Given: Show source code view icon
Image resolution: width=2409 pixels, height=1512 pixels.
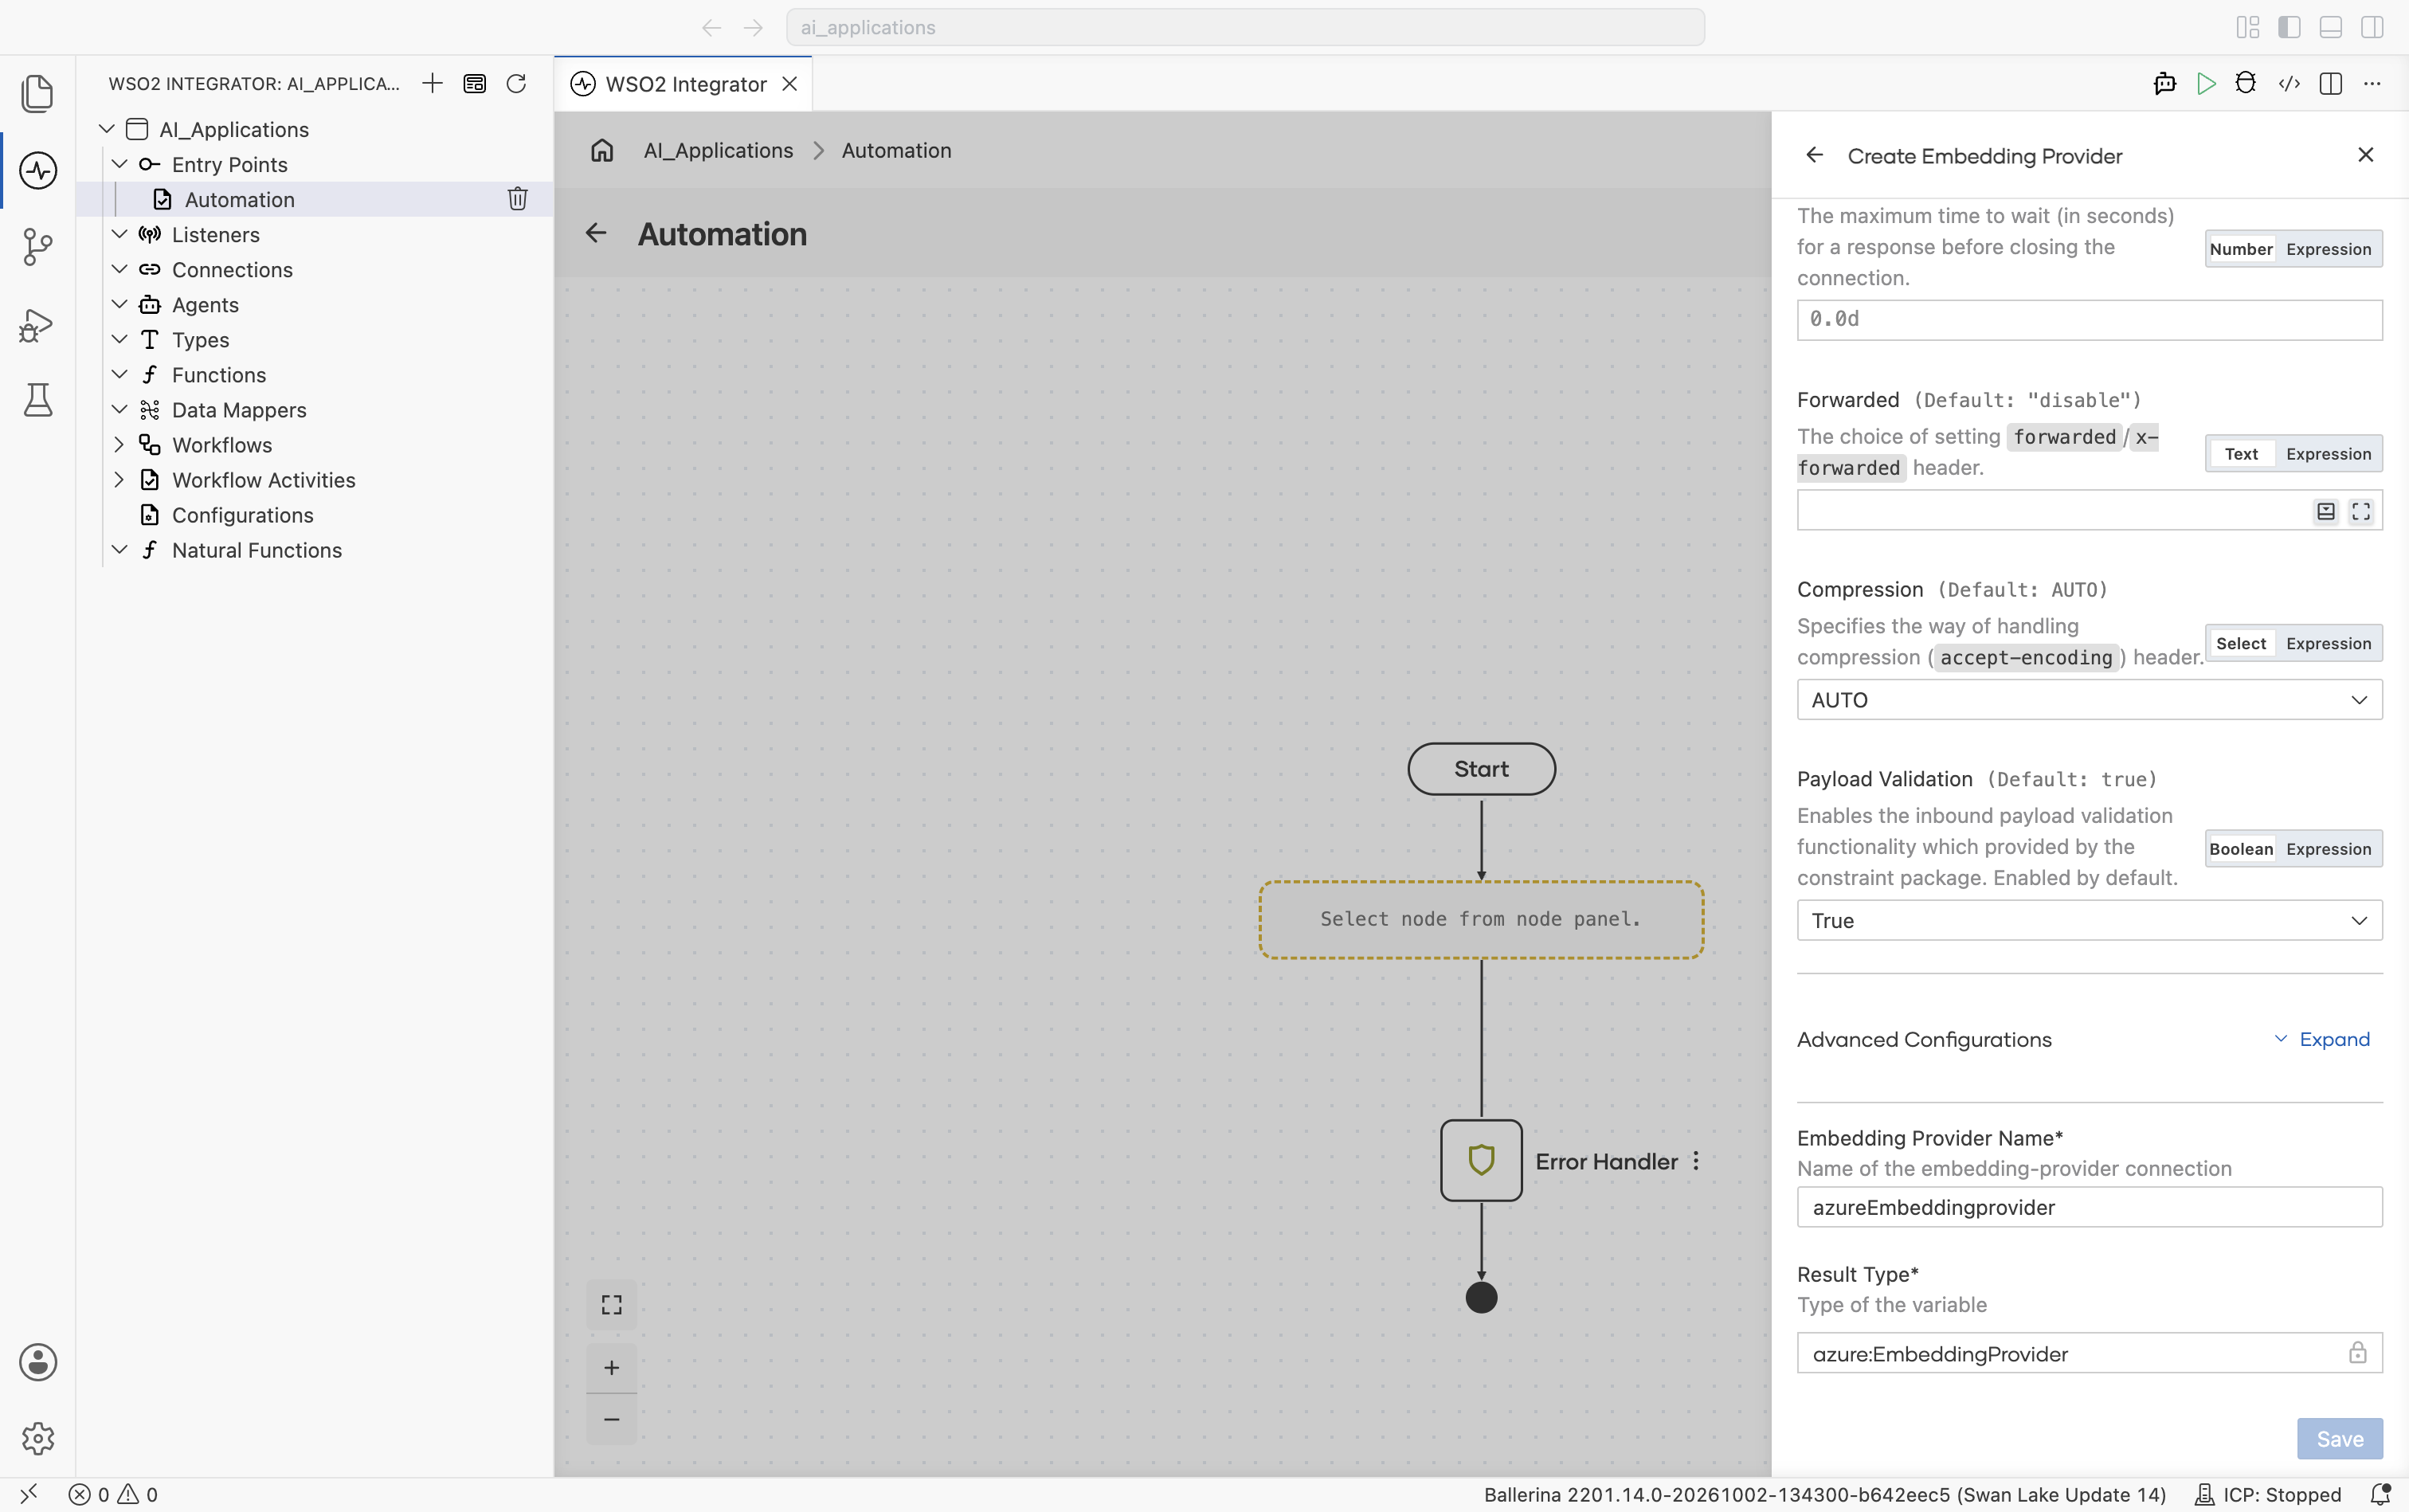Looking at the screenshot, I should pos(2289,84).
